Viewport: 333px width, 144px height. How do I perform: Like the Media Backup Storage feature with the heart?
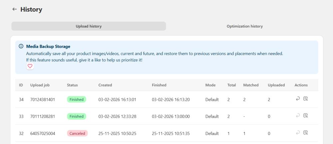click(30, 66)
